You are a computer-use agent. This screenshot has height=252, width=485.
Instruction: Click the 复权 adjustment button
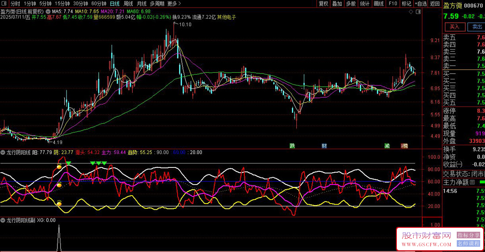(323, 4)
